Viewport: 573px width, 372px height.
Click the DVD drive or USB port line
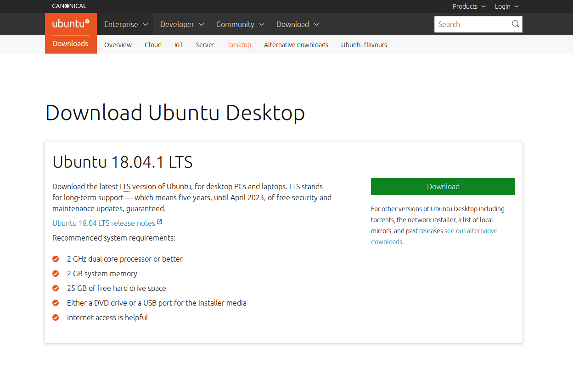(x=157, y=303)
